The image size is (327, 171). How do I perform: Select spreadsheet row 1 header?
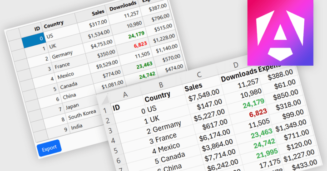(x=105, y=111)
